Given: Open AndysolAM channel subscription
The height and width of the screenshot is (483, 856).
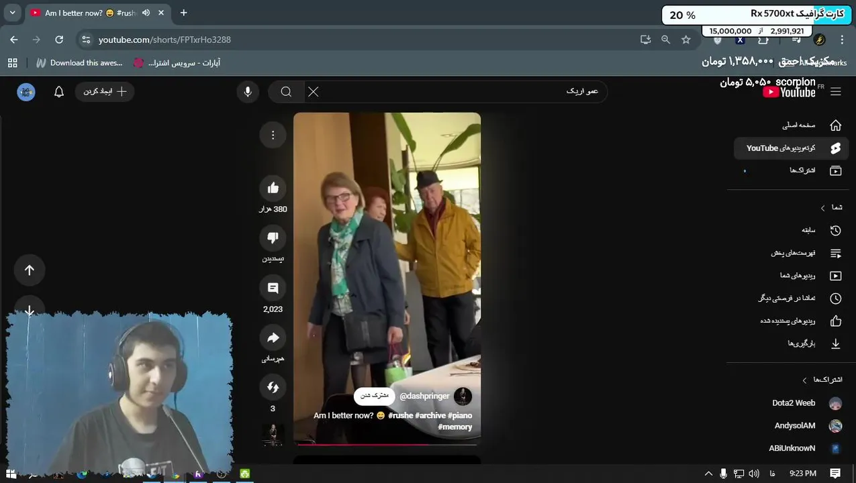Looking at the screenshot, I should tap(790, 425).
